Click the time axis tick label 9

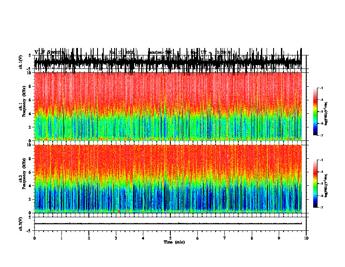click(x=279, y=238)
